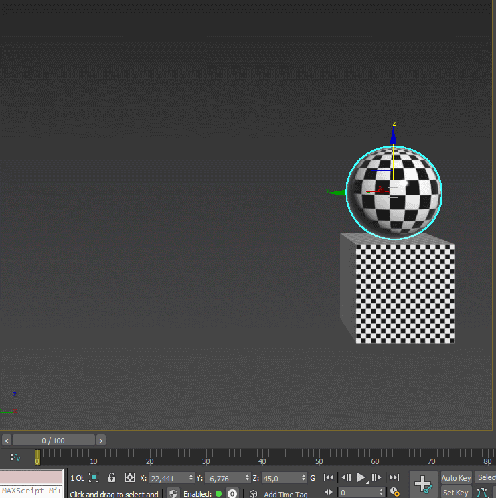Toggle the Selection Lock padlock
The height and width of the screenshot is (498, 496).
point(112,477)
